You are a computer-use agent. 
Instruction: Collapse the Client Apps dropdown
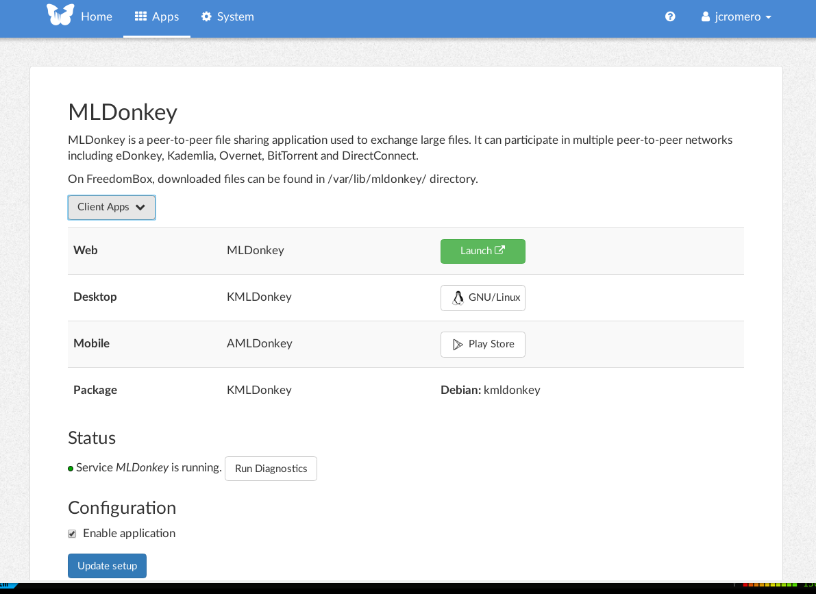coord(112,207)
